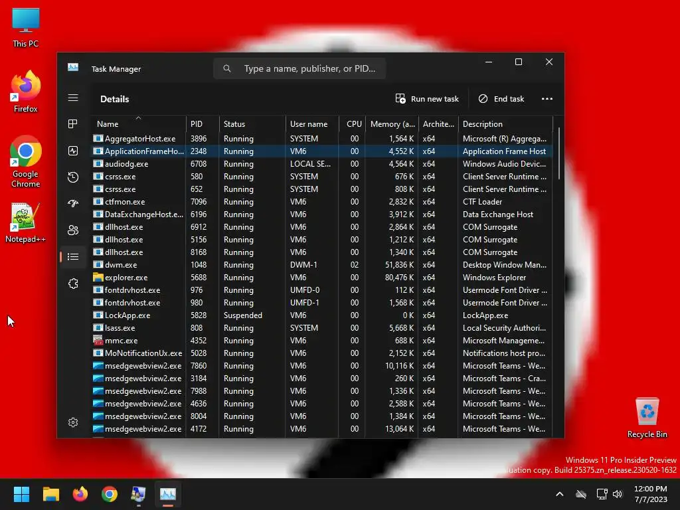Click the Windows Explorer description cell

click(x=494, y=278)
